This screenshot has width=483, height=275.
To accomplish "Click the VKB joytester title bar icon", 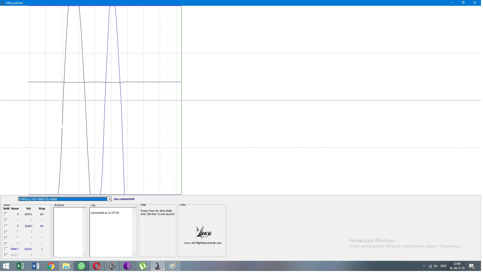I will point(3,3).
